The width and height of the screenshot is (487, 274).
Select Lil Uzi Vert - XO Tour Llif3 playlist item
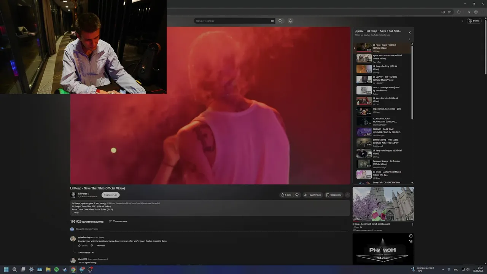tap(383, 80)
